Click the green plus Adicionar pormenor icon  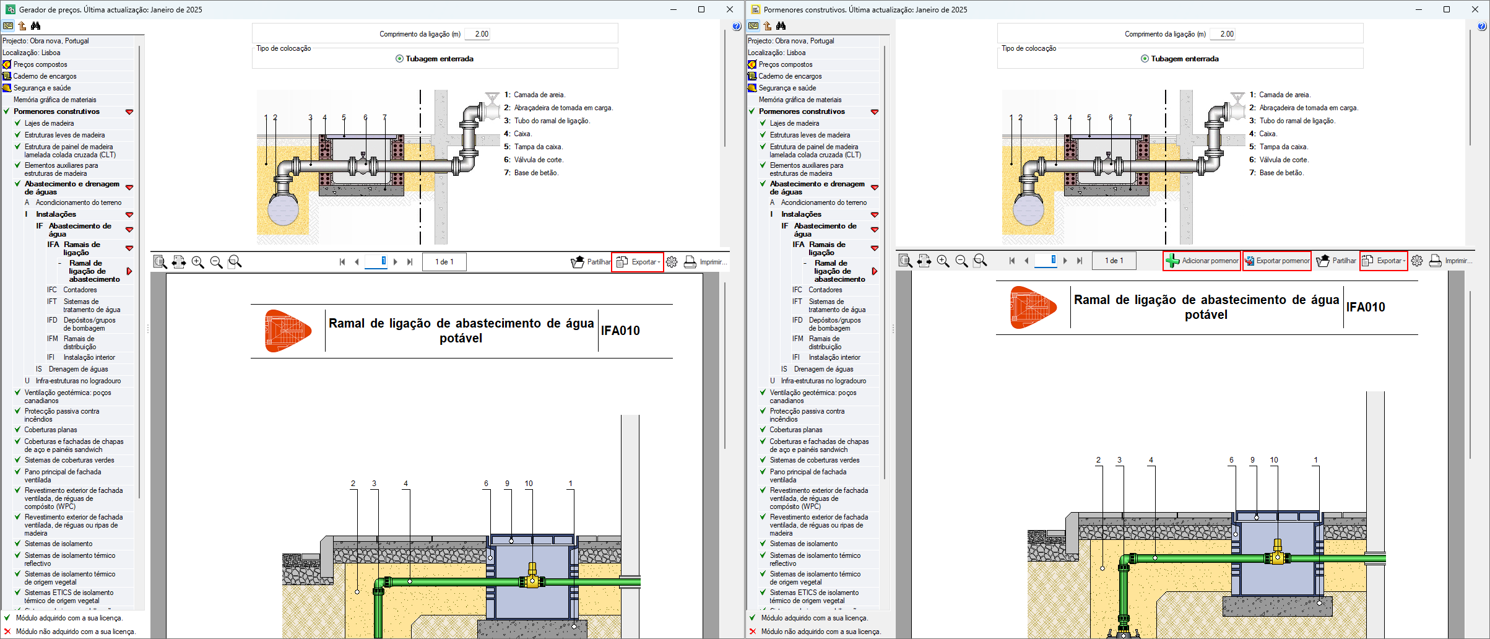pos(1172,261)
